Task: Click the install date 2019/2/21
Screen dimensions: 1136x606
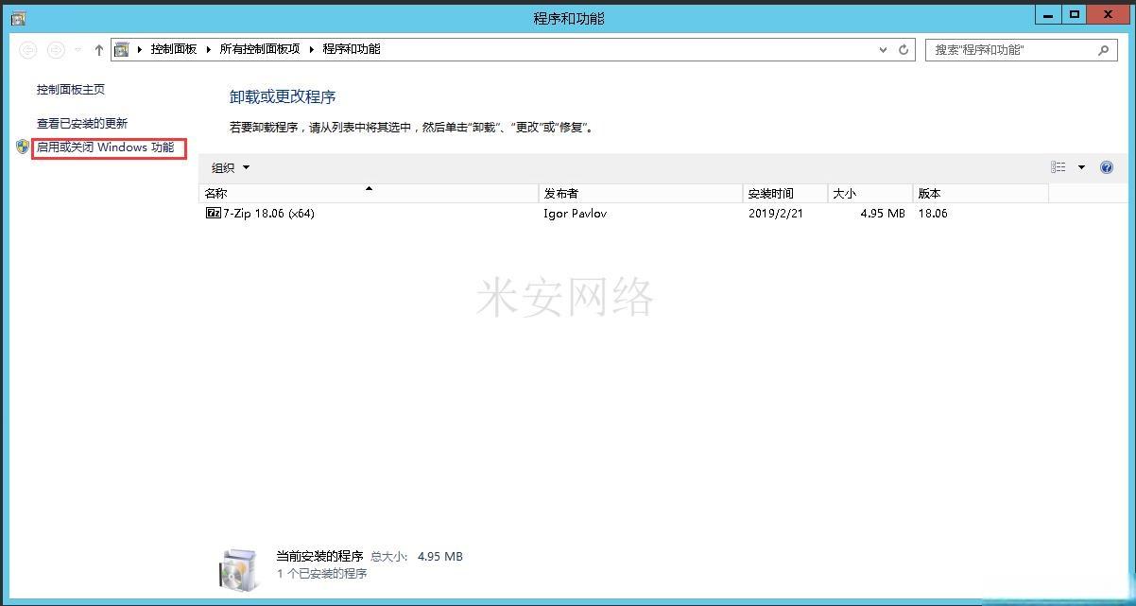Action: point(775,214)
